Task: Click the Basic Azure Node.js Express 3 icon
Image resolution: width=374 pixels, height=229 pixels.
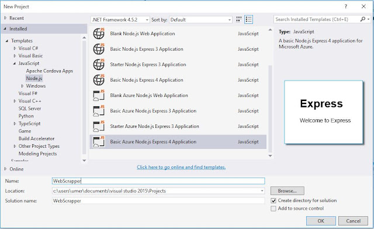Action: tap(99, 111)
